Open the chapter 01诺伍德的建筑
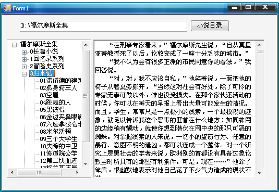 (x=60, y=81)
